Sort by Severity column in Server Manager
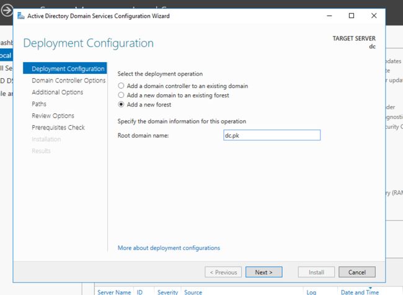This screenshot has width=403, height=295. pos(167,292)
